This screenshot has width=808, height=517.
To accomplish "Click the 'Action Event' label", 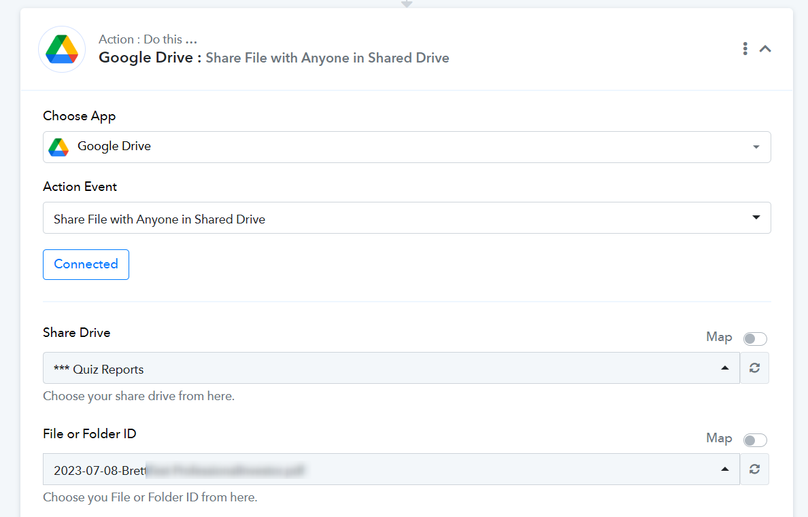I will [x=80, y=186].
